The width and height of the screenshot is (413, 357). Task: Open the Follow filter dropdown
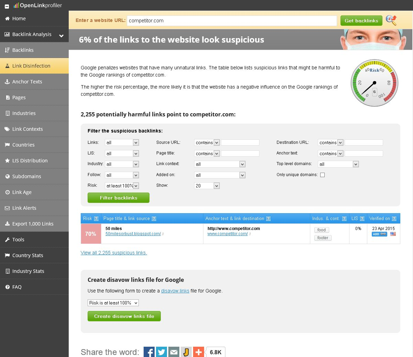click(x=122, y=175)
